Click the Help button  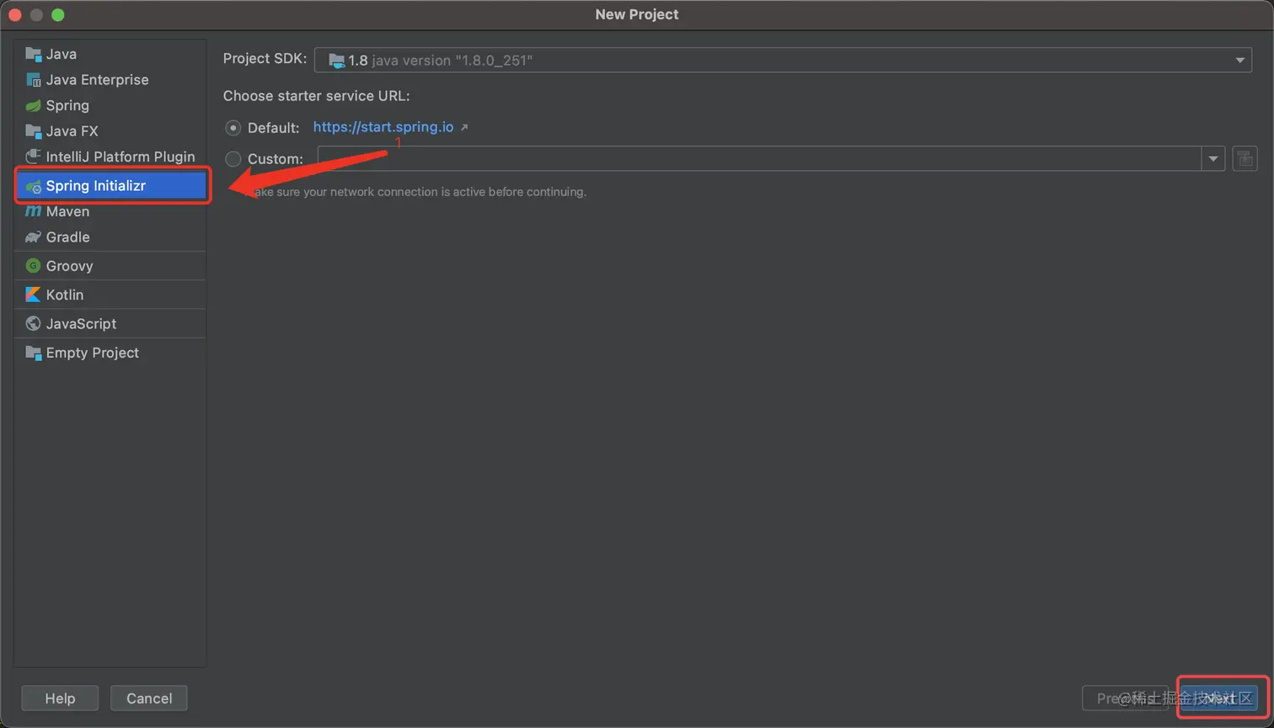[x=60, y=699]
